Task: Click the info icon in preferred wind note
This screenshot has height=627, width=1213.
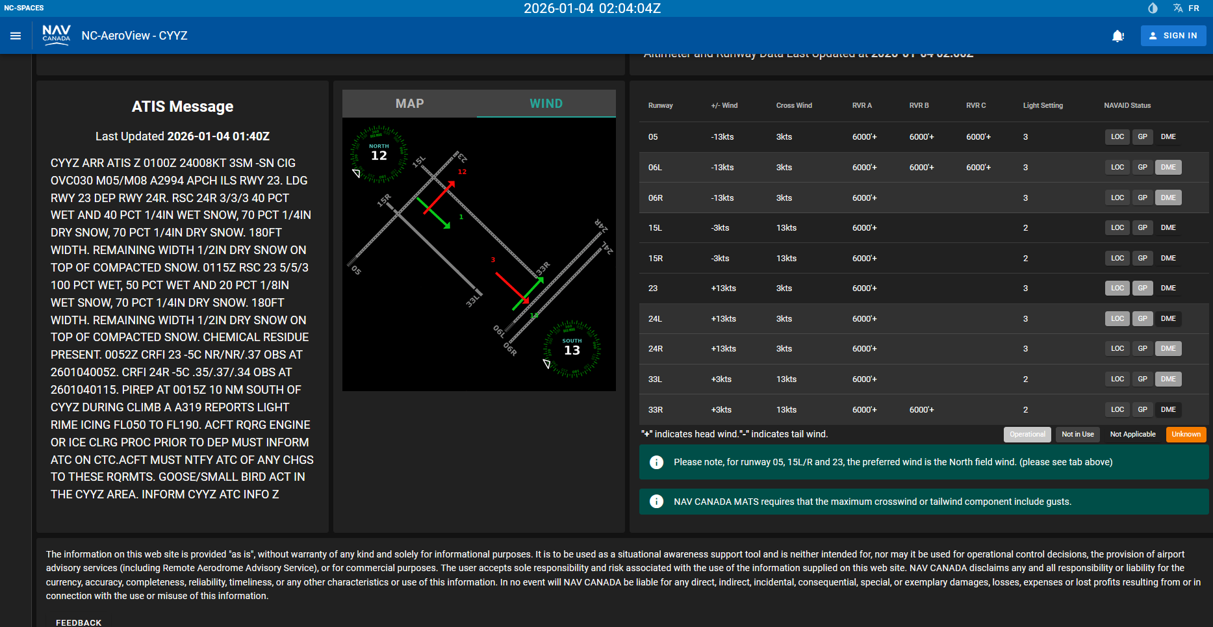Action: (x=656, y=462)
